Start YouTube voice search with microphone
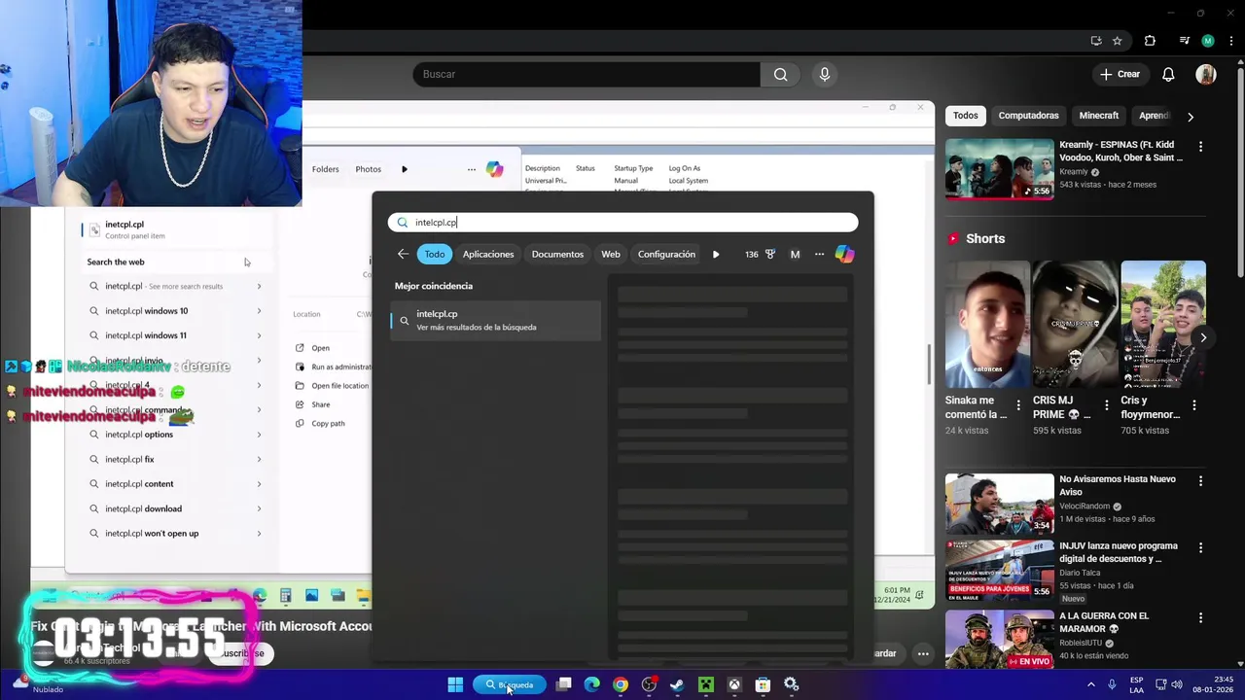Screen dimensions: 1245x700 (825, 74)
